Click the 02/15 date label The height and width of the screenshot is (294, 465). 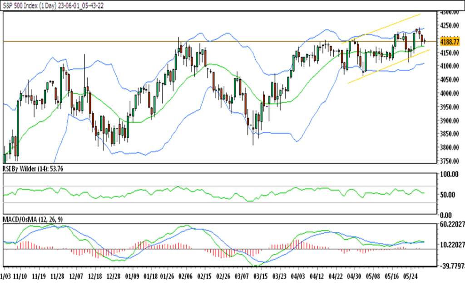[x=205, y=276]
